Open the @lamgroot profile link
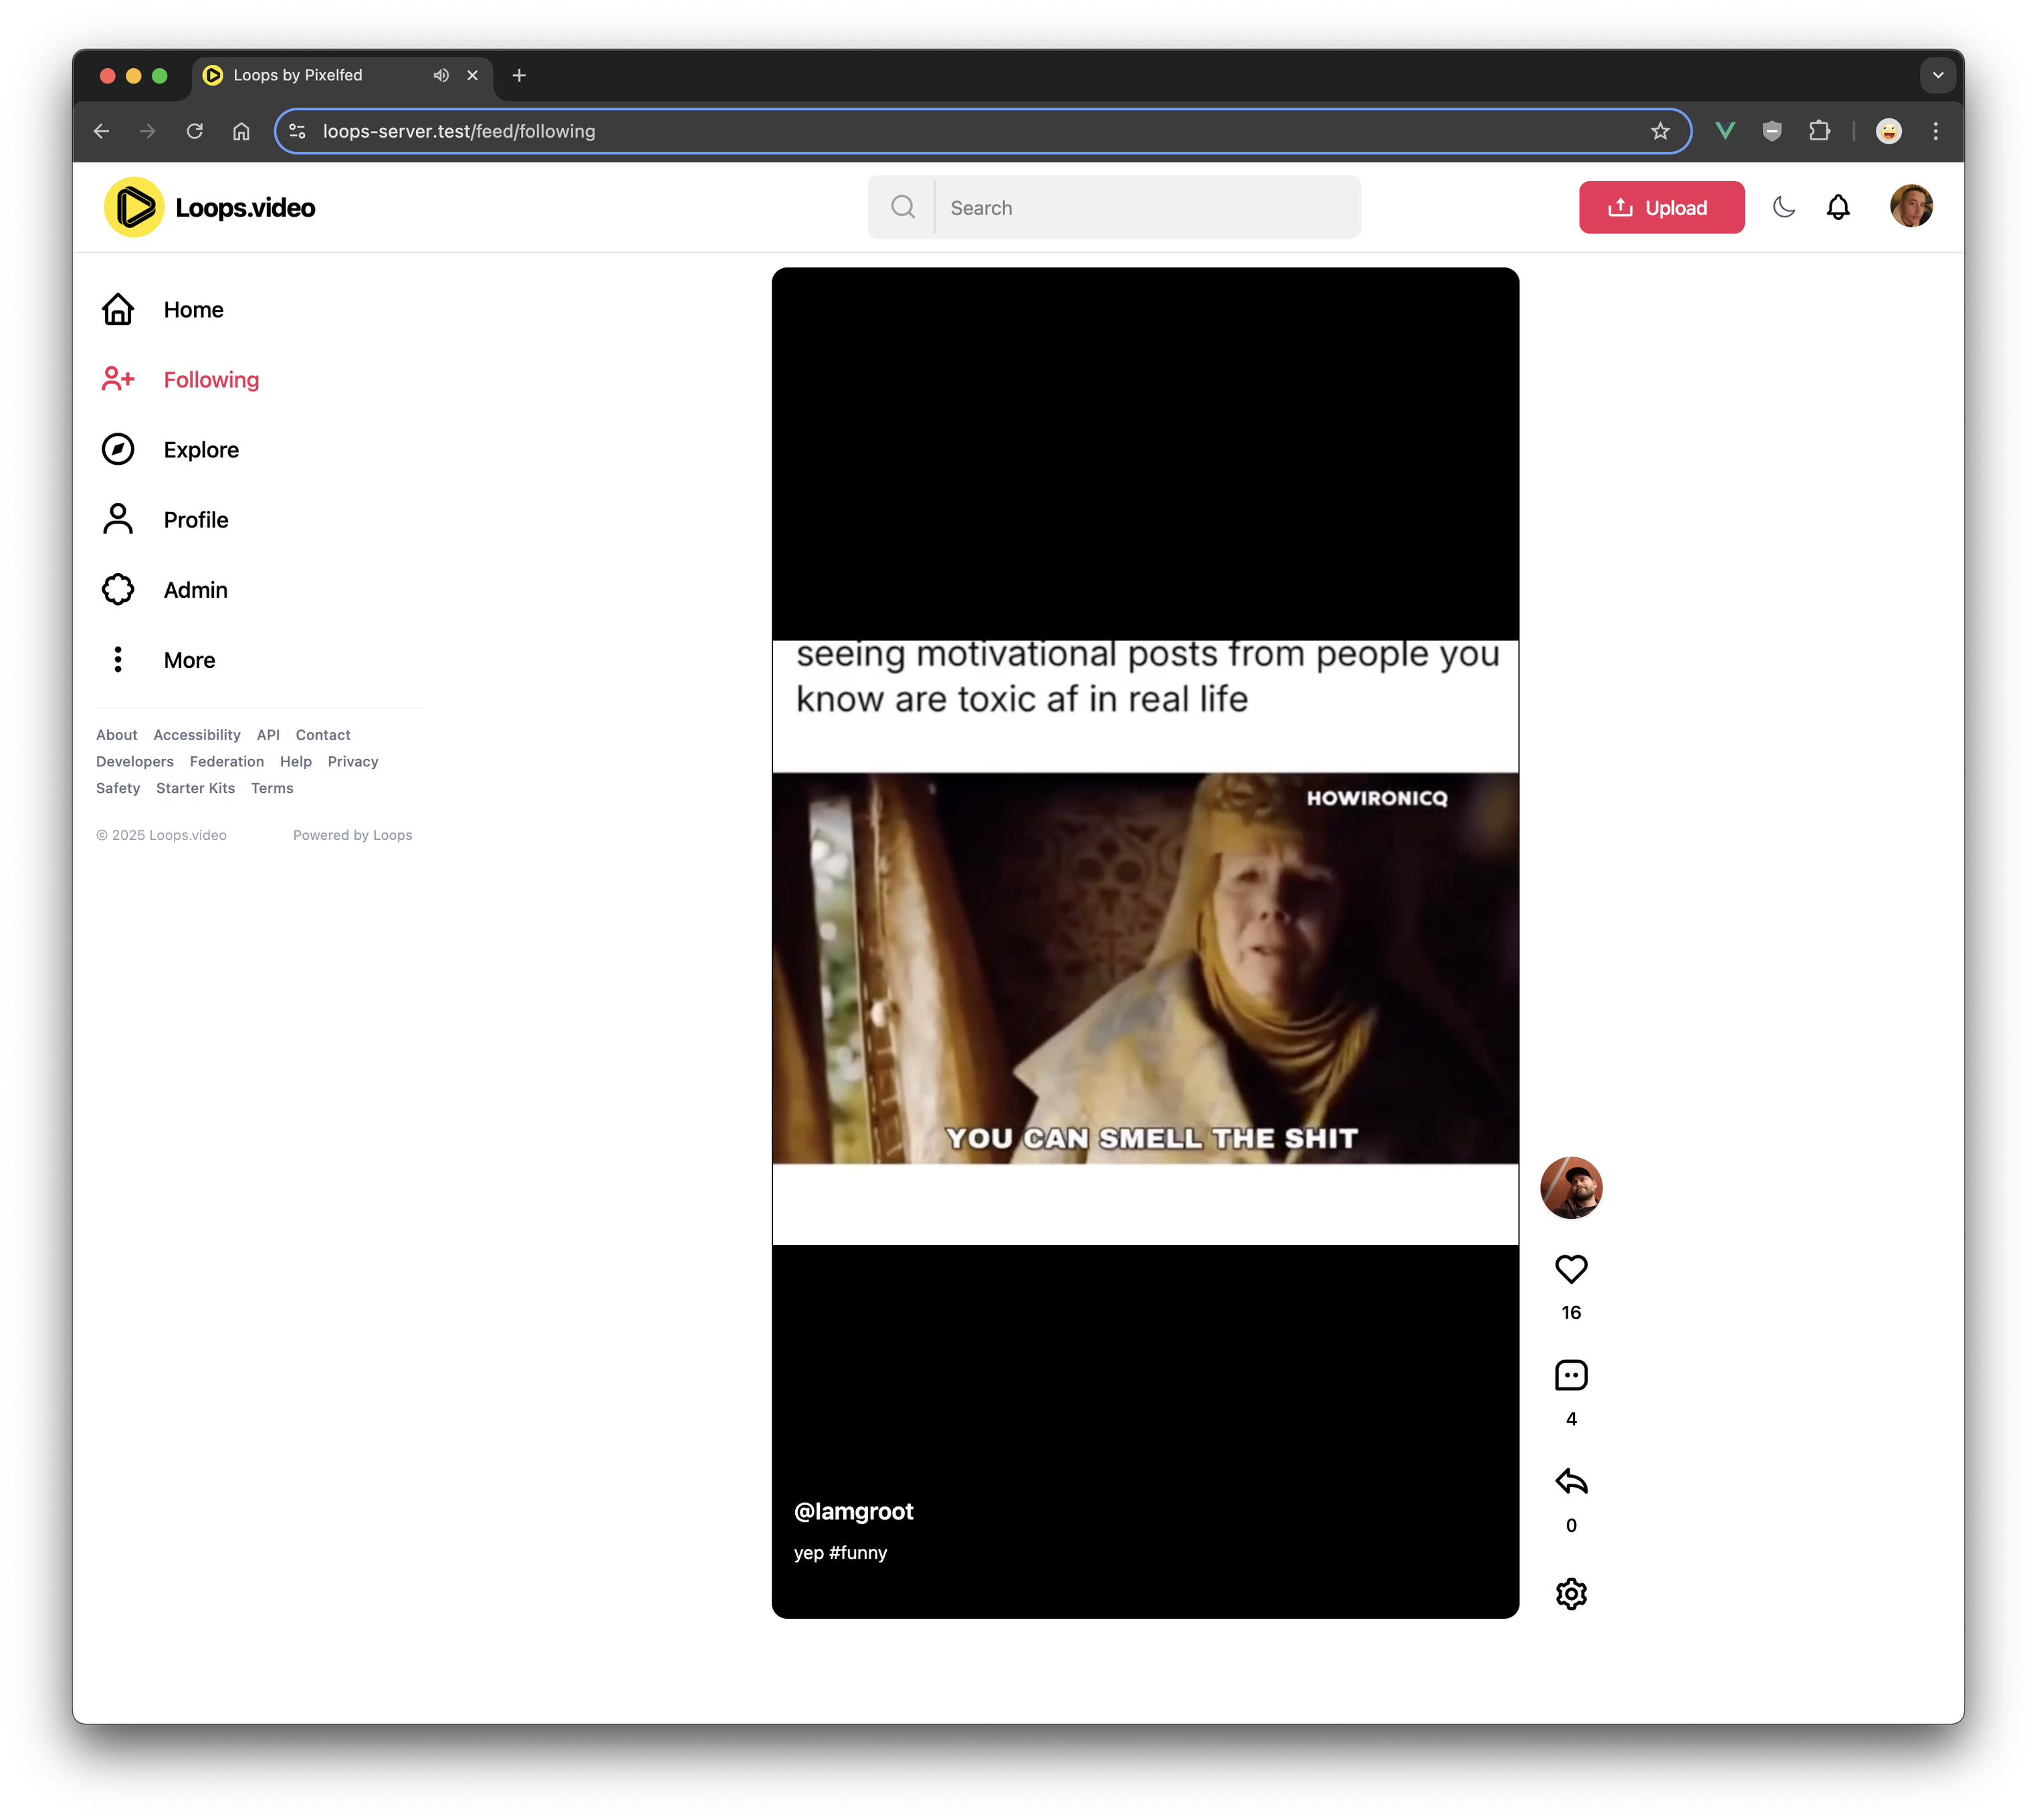Viewport: 2037px width, 1820px height. click(x=854, y=1511)
